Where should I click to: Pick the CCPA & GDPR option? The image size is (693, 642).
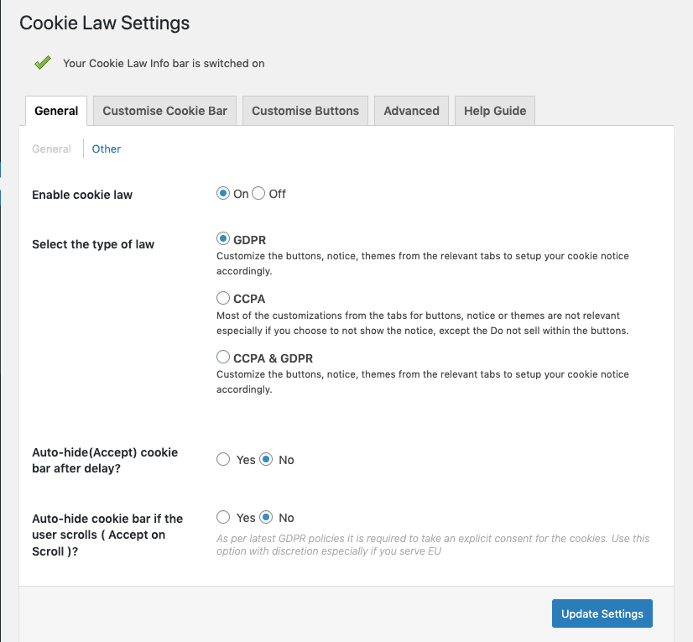(223, 357)
